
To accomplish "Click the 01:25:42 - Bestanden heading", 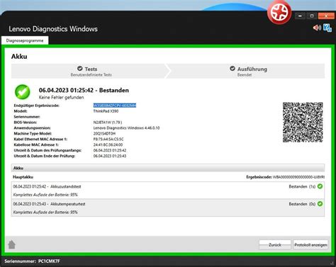I will (84, 90).
